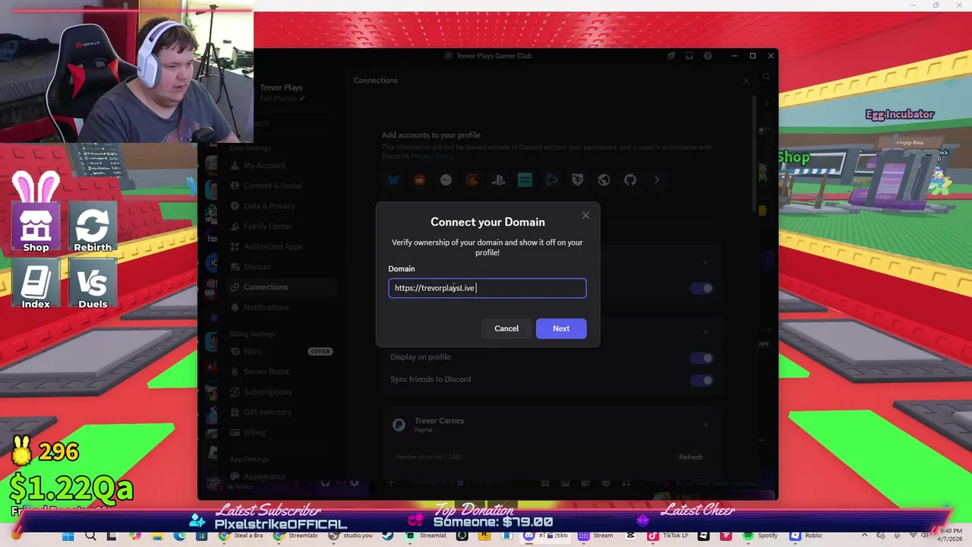This screenshot has height=547, width=972.
Task: Open Duels in the game HUD
Action: click(93, 285)
